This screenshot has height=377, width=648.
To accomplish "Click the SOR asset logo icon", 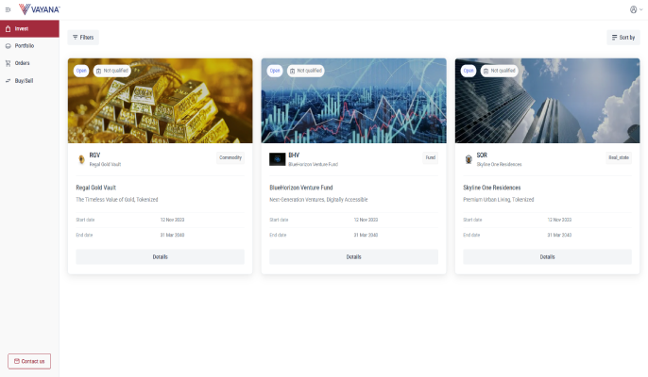I will (469, 159).
